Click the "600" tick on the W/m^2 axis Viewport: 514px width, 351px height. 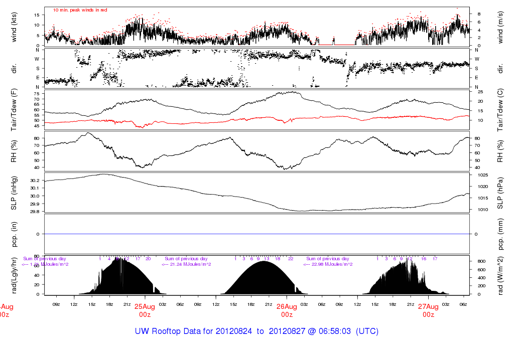(x=481, y=270)
